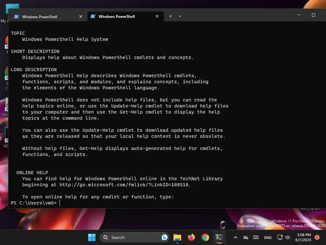The width and height of the screenshot is (326, 245).
Task: Expand the new tab profile dropdown
Action: 180,16
